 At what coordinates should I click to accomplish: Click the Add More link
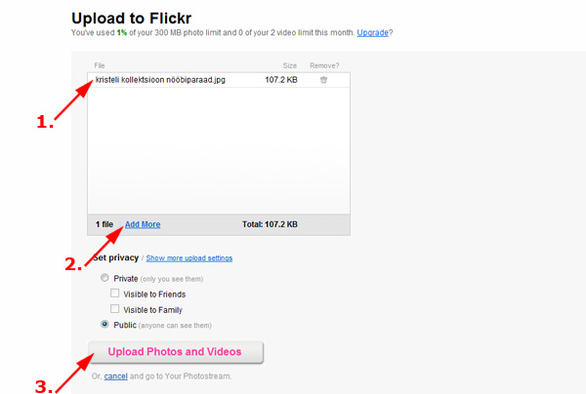coord(143,224)
